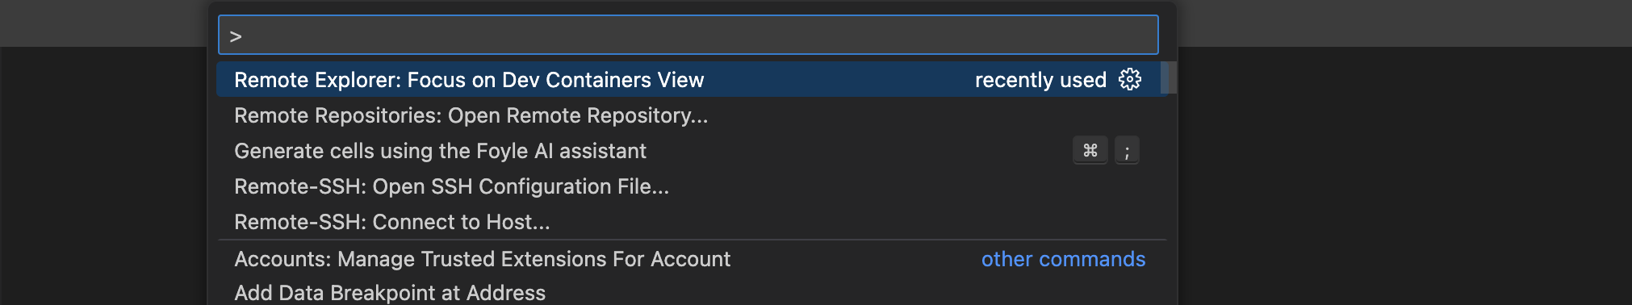Image resolution: width=1632 pixels, height=305 pixels.
Task: Focus the command palette text input
Action: tap(688, 36)
